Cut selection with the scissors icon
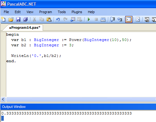Screen dimensions: 156x122 34,19
